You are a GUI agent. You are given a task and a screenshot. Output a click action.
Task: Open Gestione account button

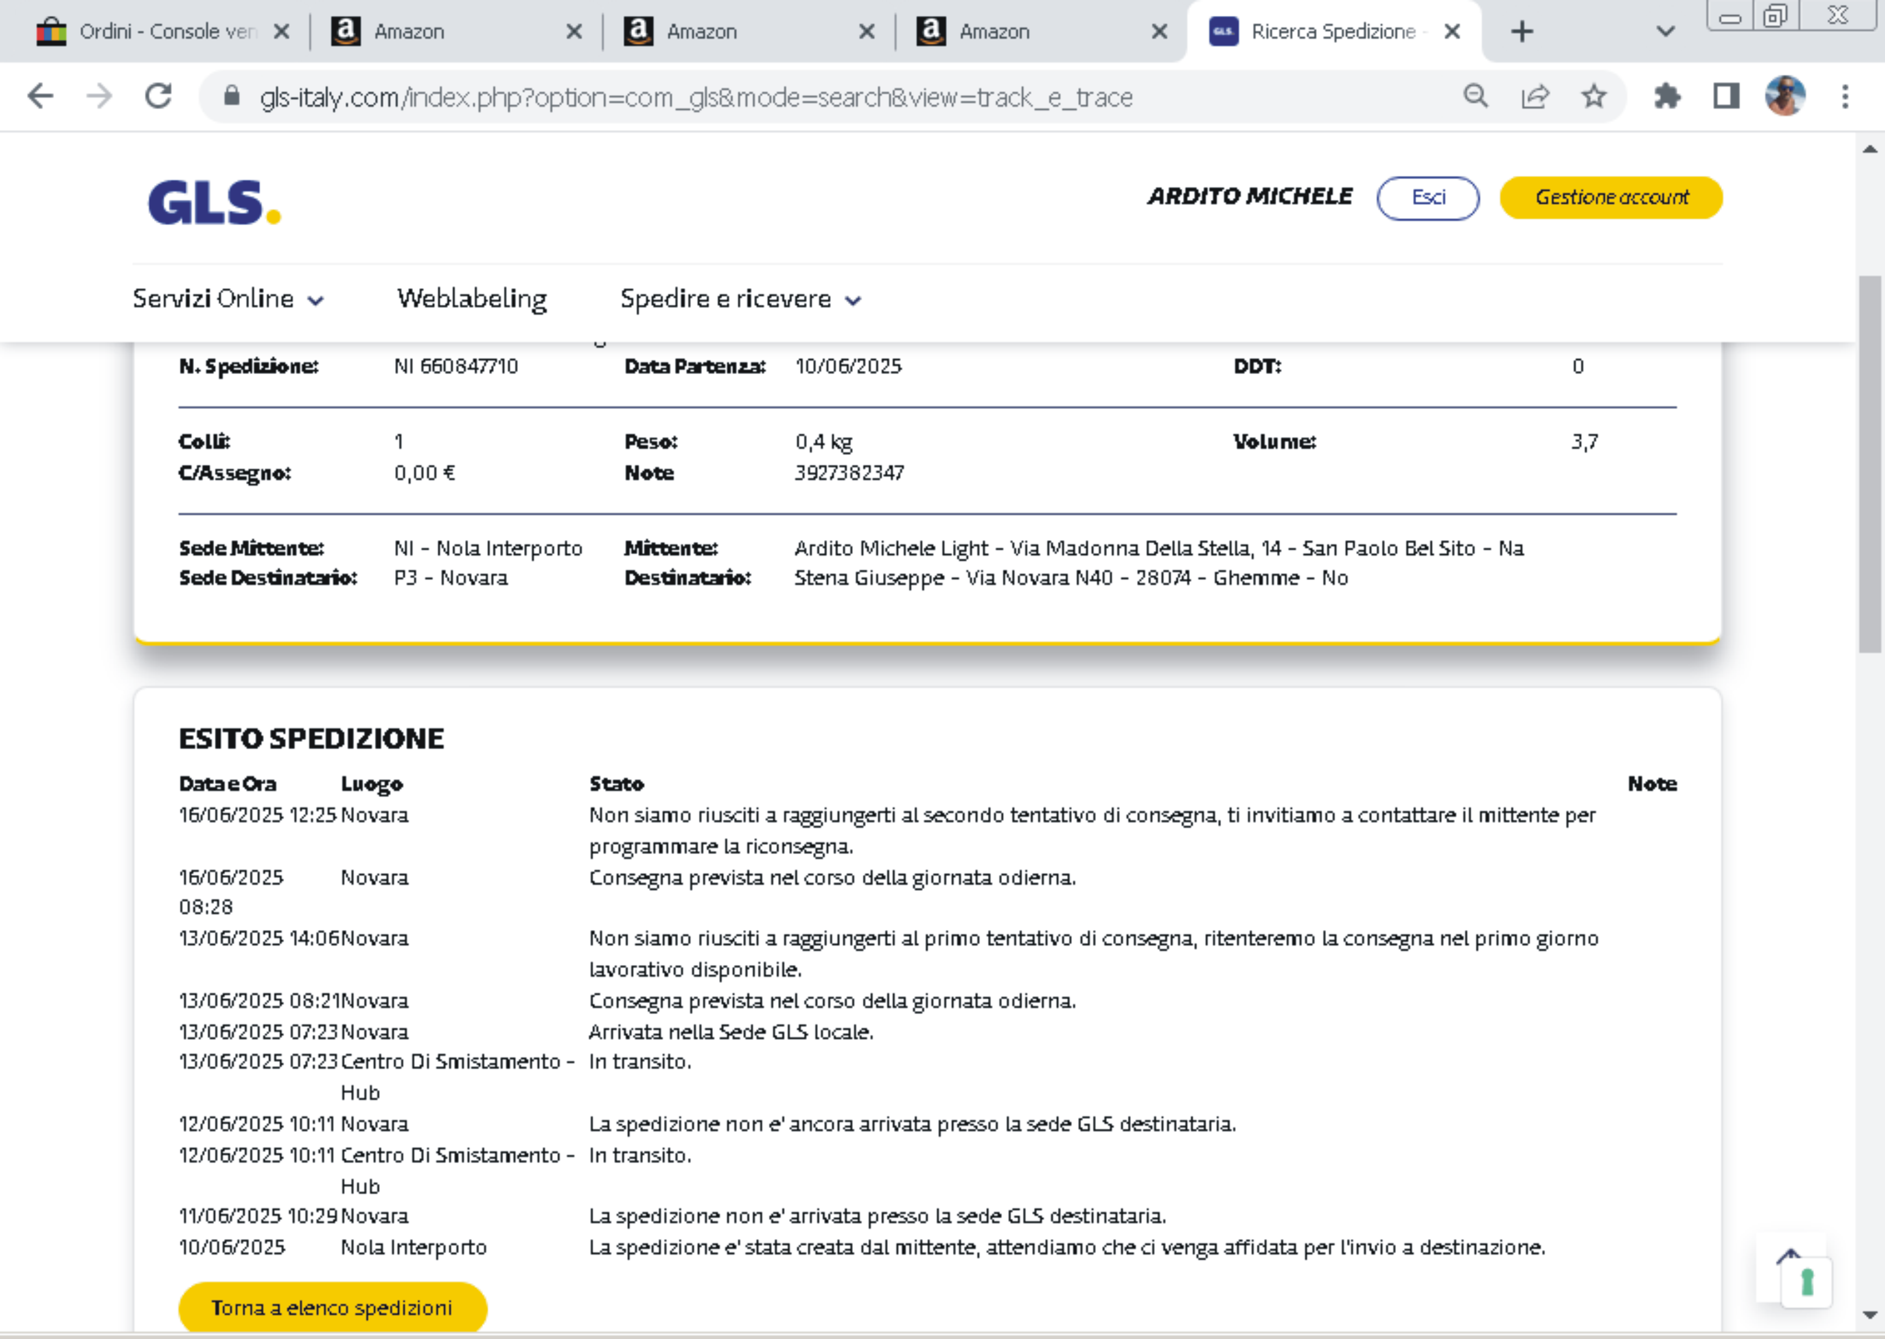(1611, 198)
